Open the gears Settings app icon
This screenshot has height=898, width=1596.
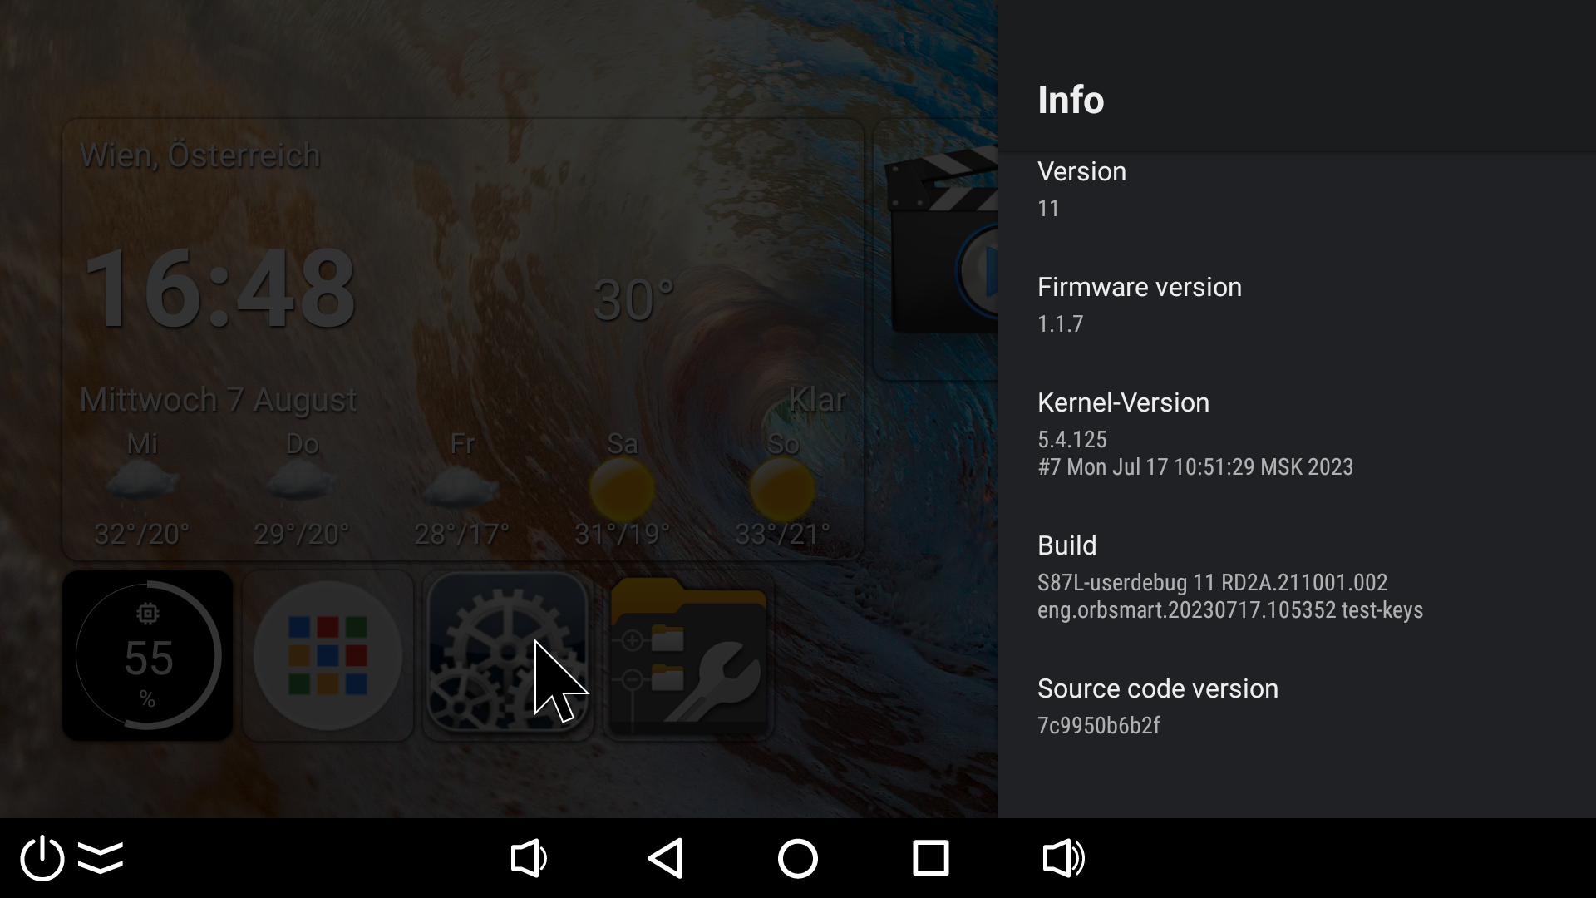[508, 655]
